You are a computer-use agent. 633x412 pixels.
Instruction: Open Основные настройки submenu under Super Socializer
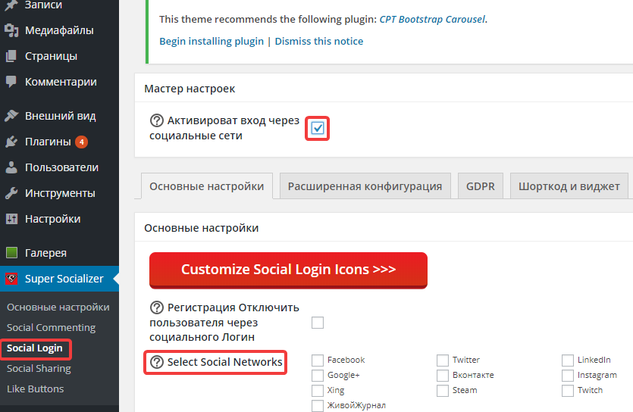(x=58, y=307)
